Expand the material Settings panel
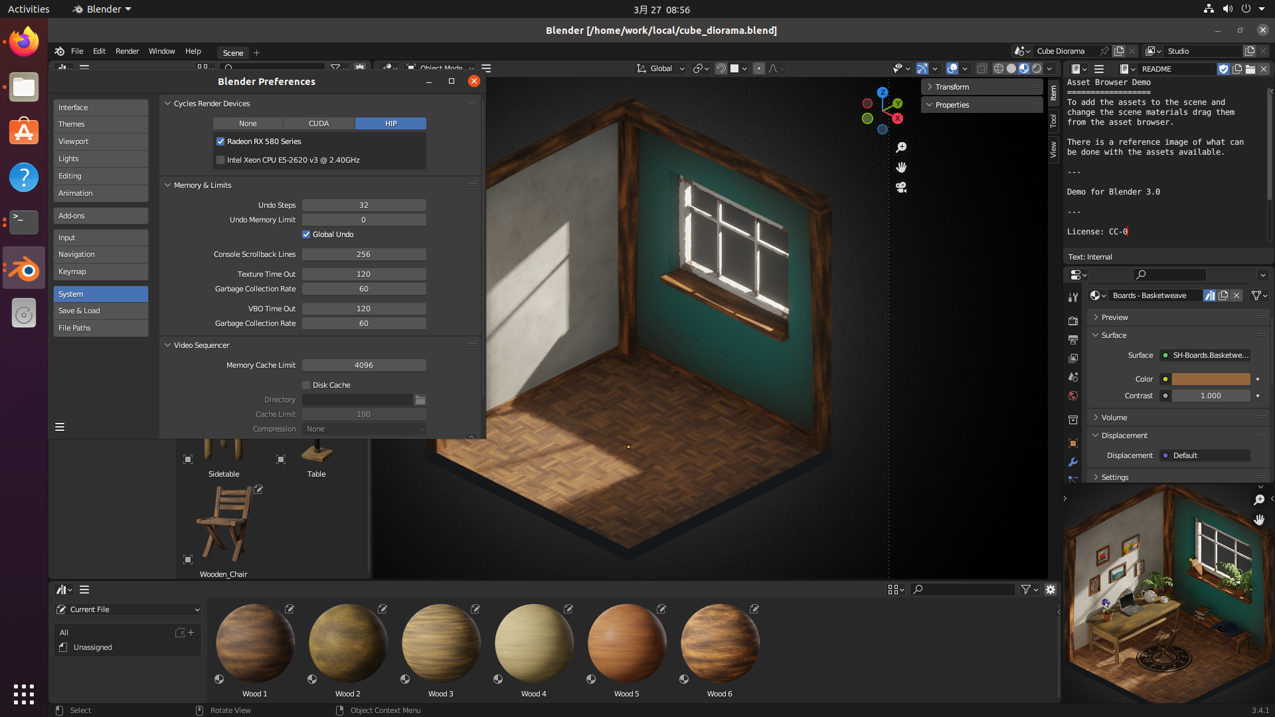 [1096, 477]
